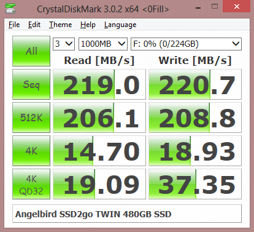Select the 512K read result 206.1
The image size is (254, 232).
coord(99,118)
